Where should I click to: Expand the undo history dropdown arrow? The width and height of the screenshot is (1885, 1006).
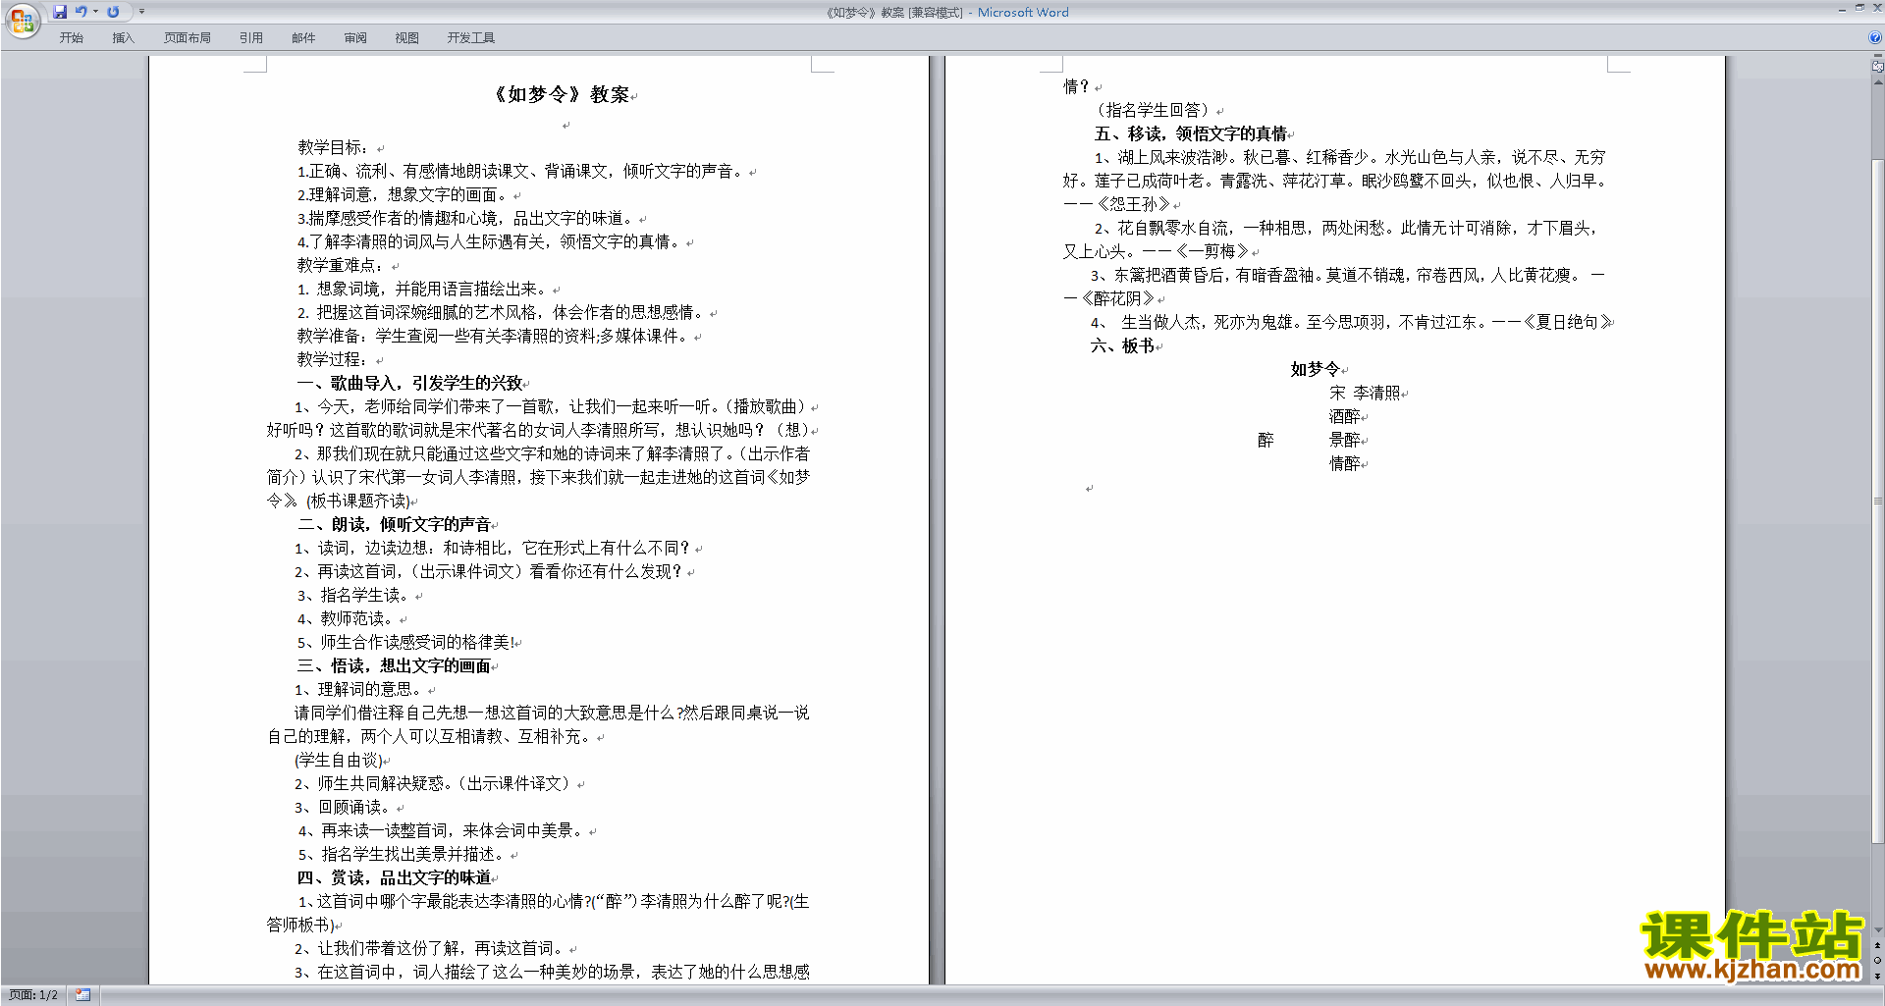(95, 12)
